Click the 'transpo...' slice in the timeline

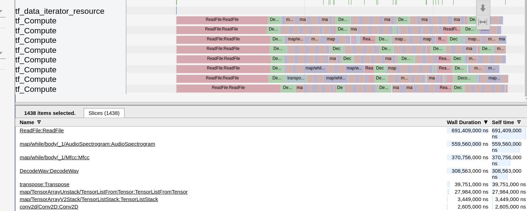(295, 78)
